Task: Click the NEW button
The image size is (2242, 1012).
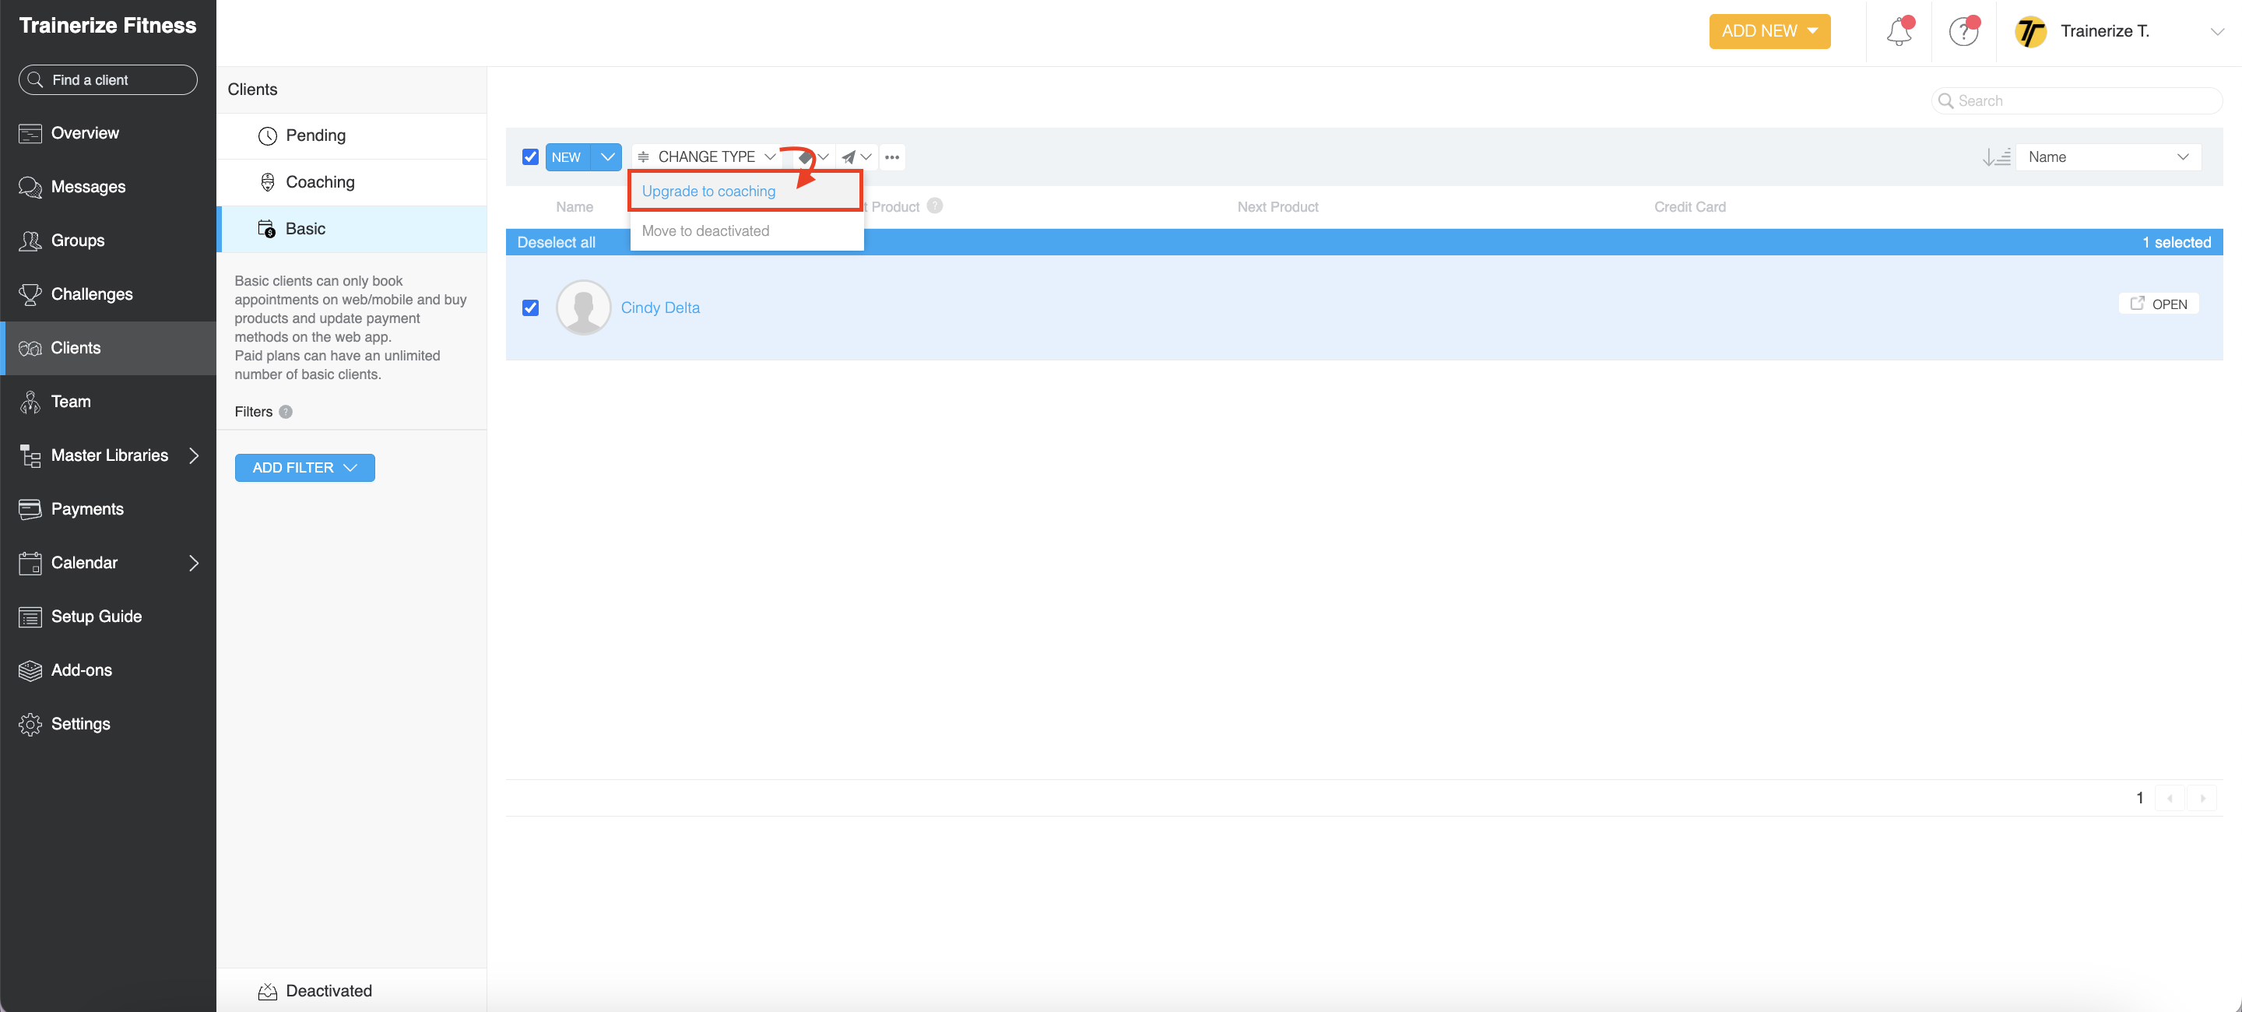Action: tap(568, 156)
